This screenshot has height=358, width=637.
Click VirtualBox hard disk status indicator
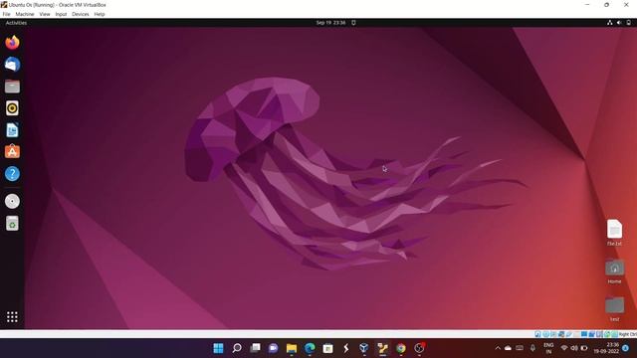[x=537, y=334]
